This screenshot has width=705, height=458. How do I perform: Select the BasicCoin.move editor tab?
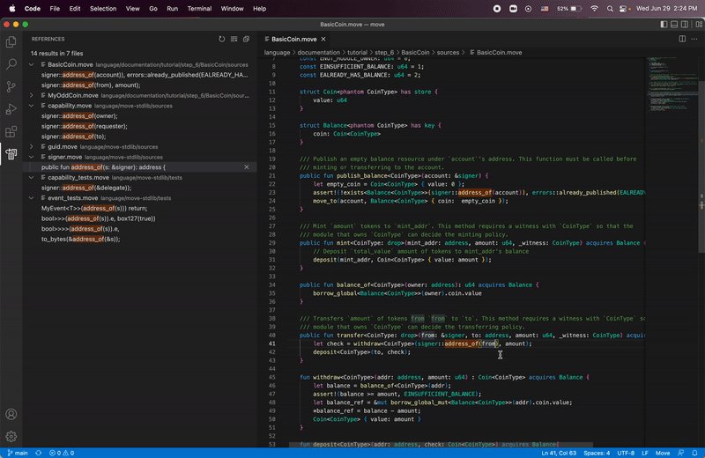(294, 39)
